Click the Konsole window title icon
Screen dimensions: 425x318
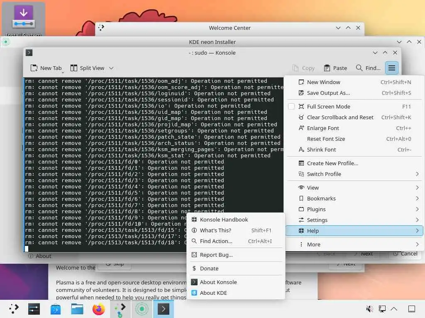tap(29, 53)
